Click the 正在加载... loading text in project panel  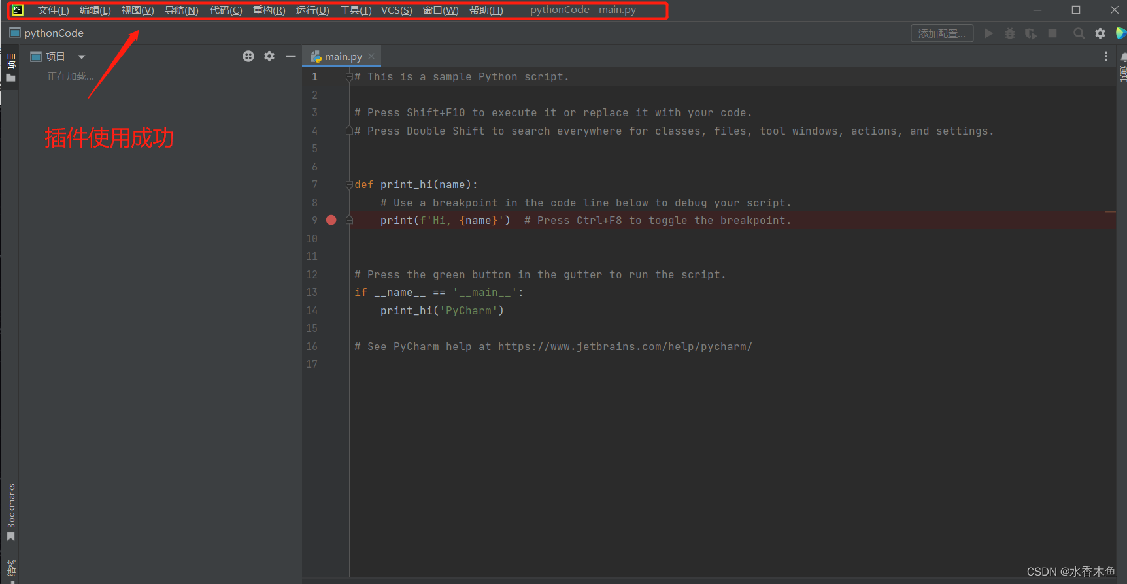[x=71, y=76]
